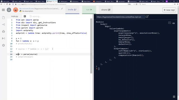Click the No description text
The image size is (179, 100).
pyautogui.click(x=28, y=11)
